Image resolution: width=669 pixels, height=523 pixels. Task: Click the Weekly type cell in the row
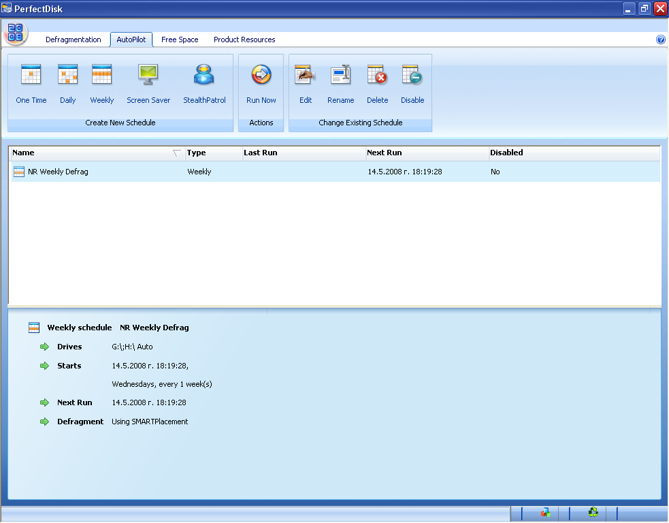tap(199, 172)
